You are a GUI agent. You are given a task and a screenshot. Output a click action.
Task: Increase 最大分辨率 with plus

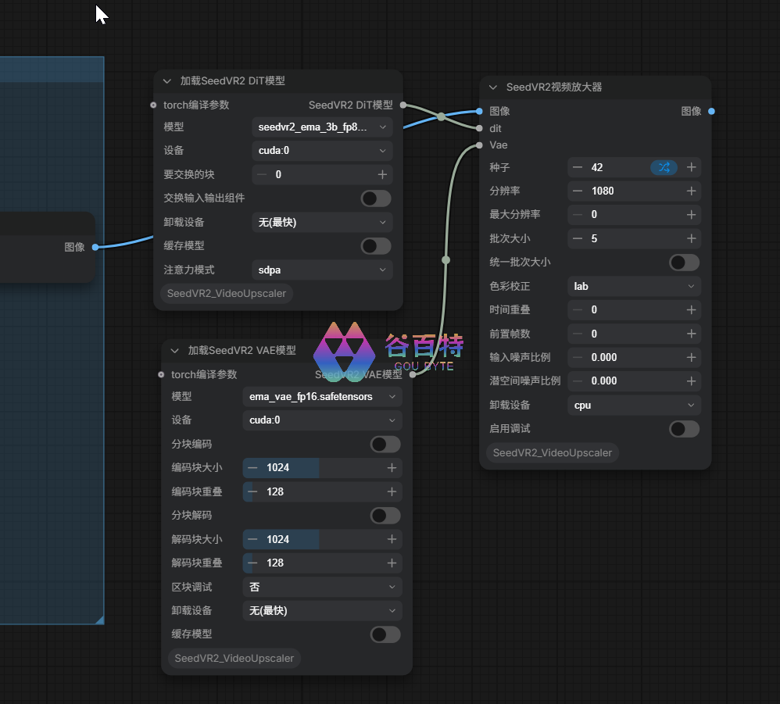(691, 215)
